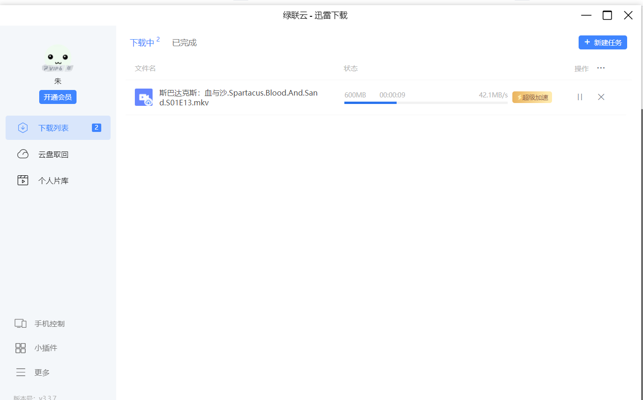Viewport: 643px width, 400px height.
Task: Cancel the Spartacus download with X icon
Action: 601,97
